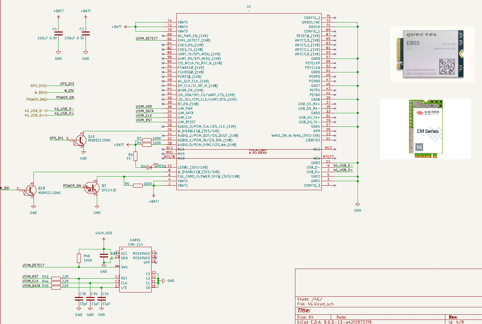Screen dimensions: 482x324
Task: Select the R43 22R series resistor
Action: 56,278
